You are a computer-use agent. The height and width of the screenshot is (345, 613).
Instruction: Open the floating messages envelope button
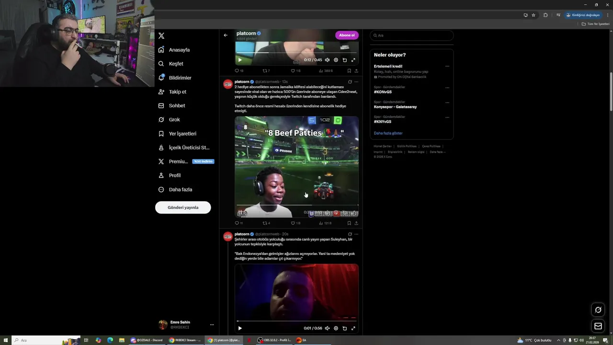598,326
